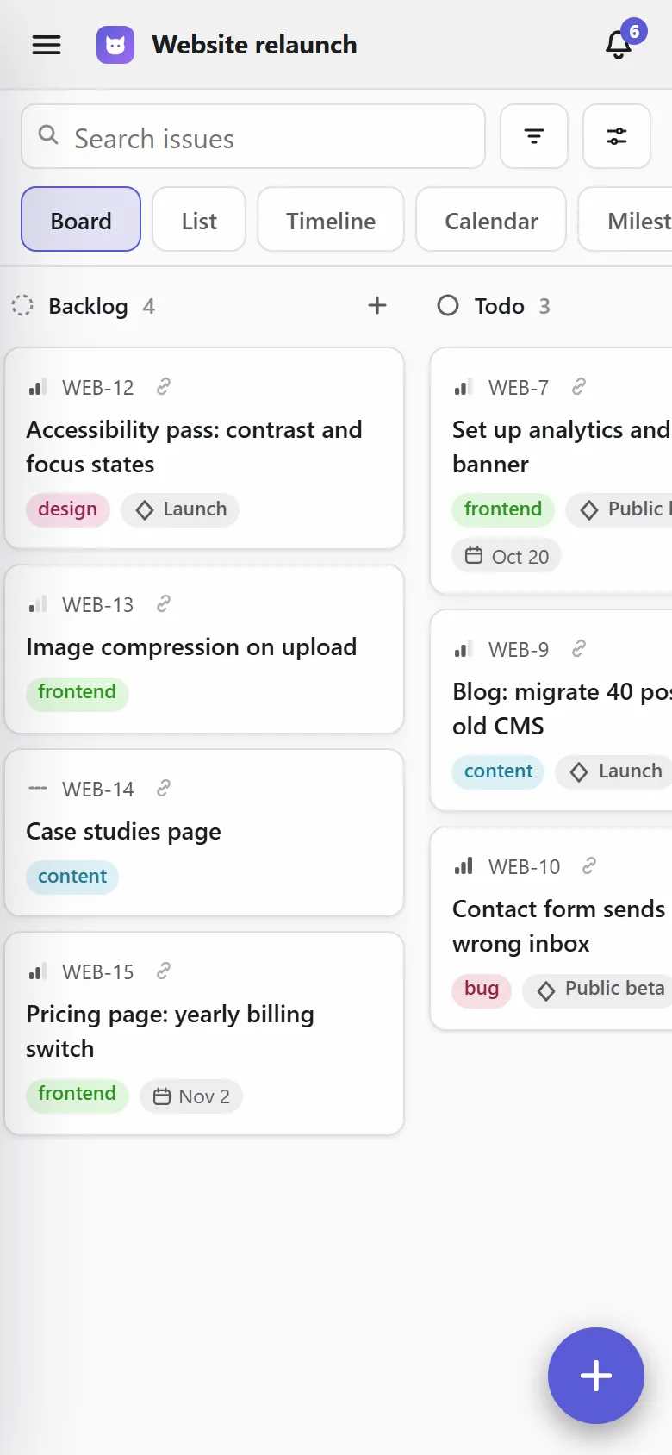This screenshot has width=672, height=1455.
Task: Click content label on WEB-9
Action: (x=499, y=771)
